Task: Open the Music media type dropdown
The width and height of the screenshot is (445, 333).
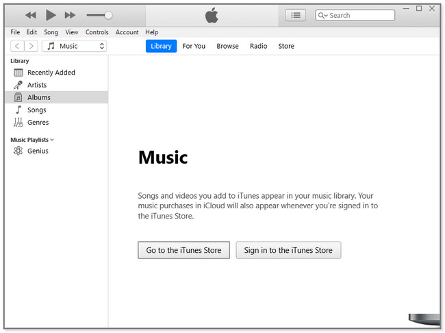Action: (x=75, y=46)
